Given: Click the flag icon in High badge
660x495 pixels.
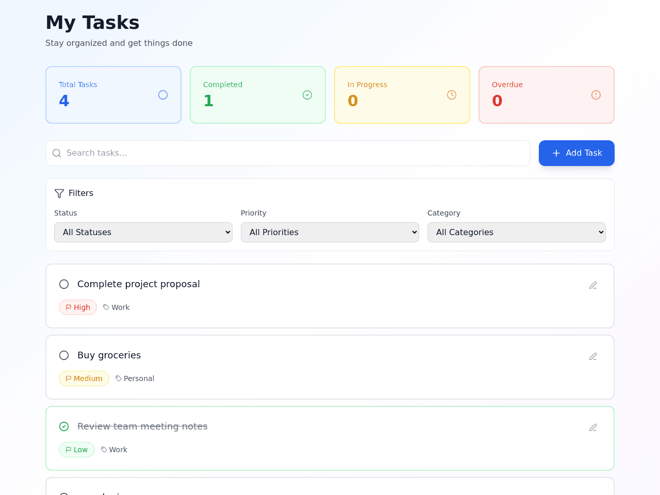Looking at the screenshot, I should pyautogui.click(x=69, y=307).
